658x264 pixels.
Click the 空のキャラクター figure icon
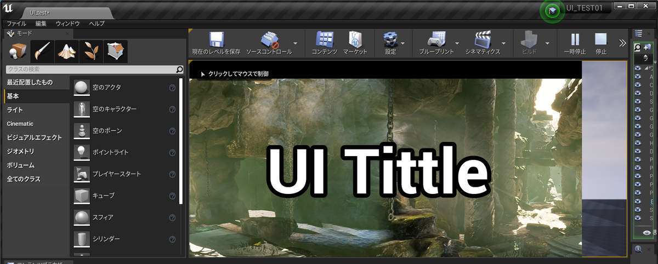coord(81,110)
